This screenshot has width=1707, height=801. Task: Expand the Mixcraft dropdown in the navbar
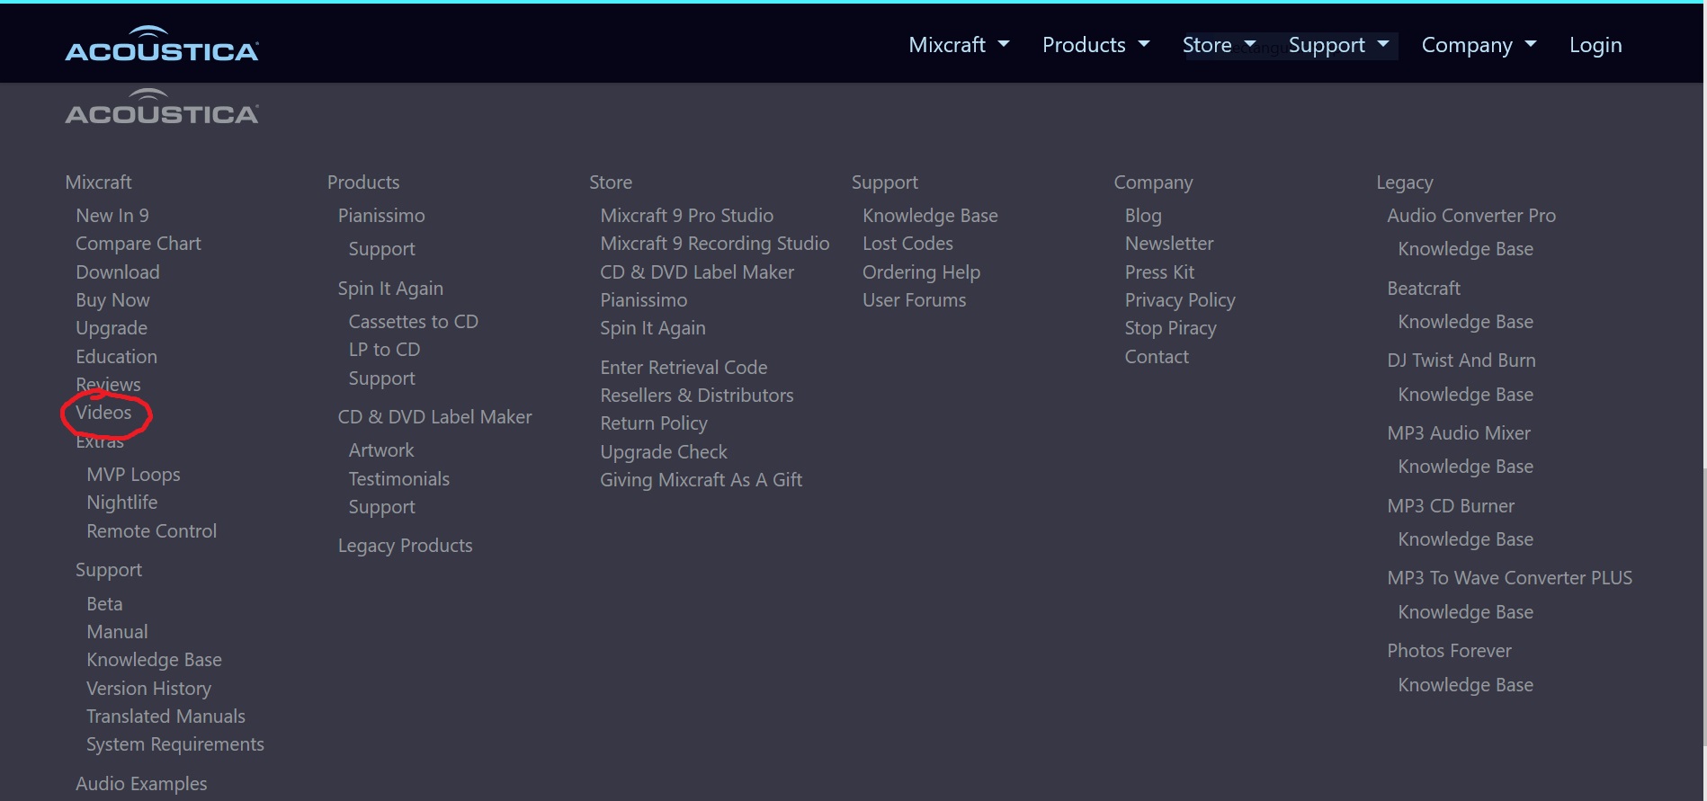coord(959,45)
